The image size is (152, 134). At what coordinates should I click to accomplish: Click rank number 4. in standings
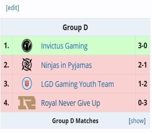click(x=6, y=103)
